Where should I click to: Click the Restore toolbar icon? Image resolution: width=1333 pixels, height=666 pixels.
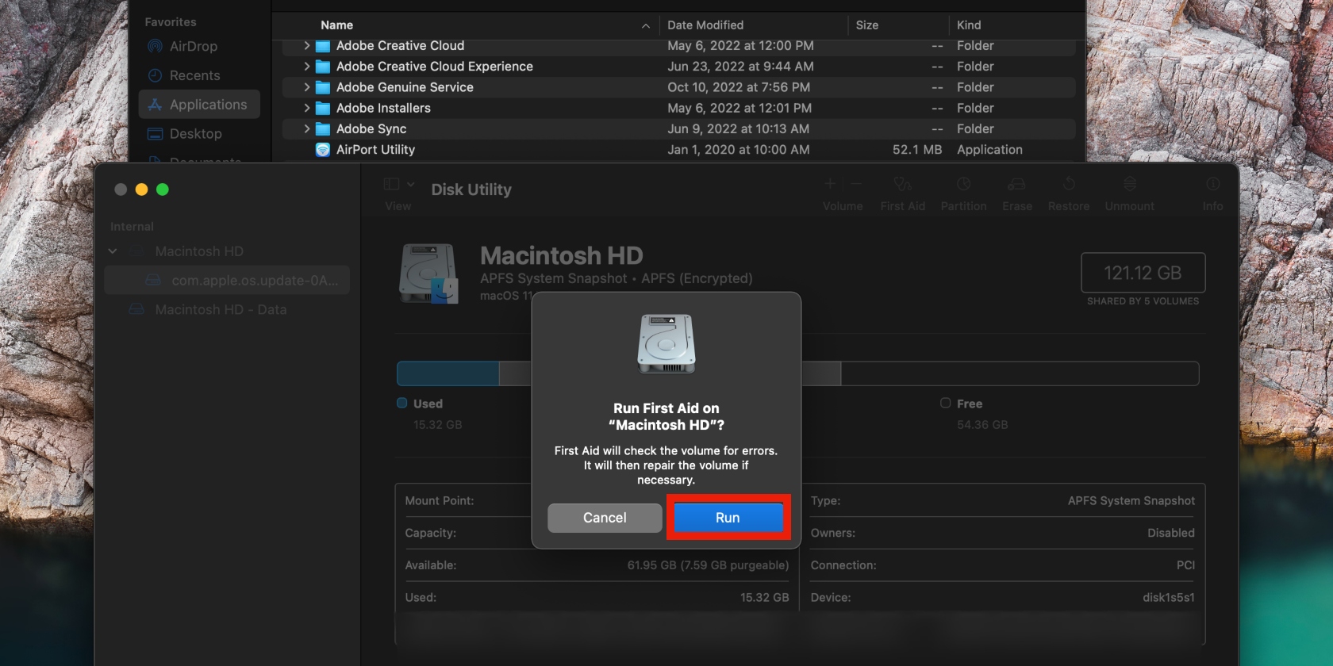pos(1069,185)
